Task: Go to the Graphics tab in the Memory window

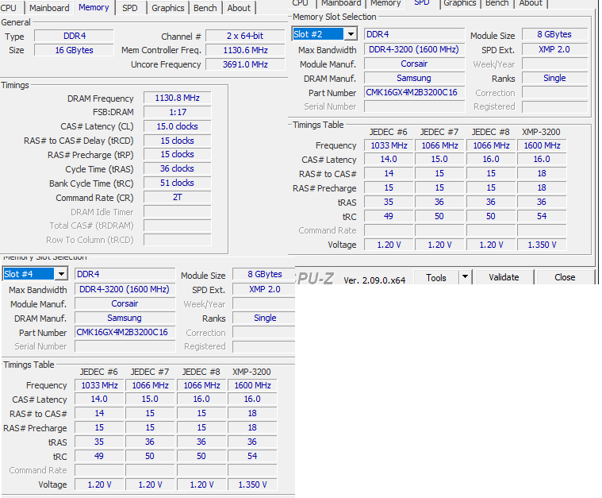Action: tap(168, 8)
